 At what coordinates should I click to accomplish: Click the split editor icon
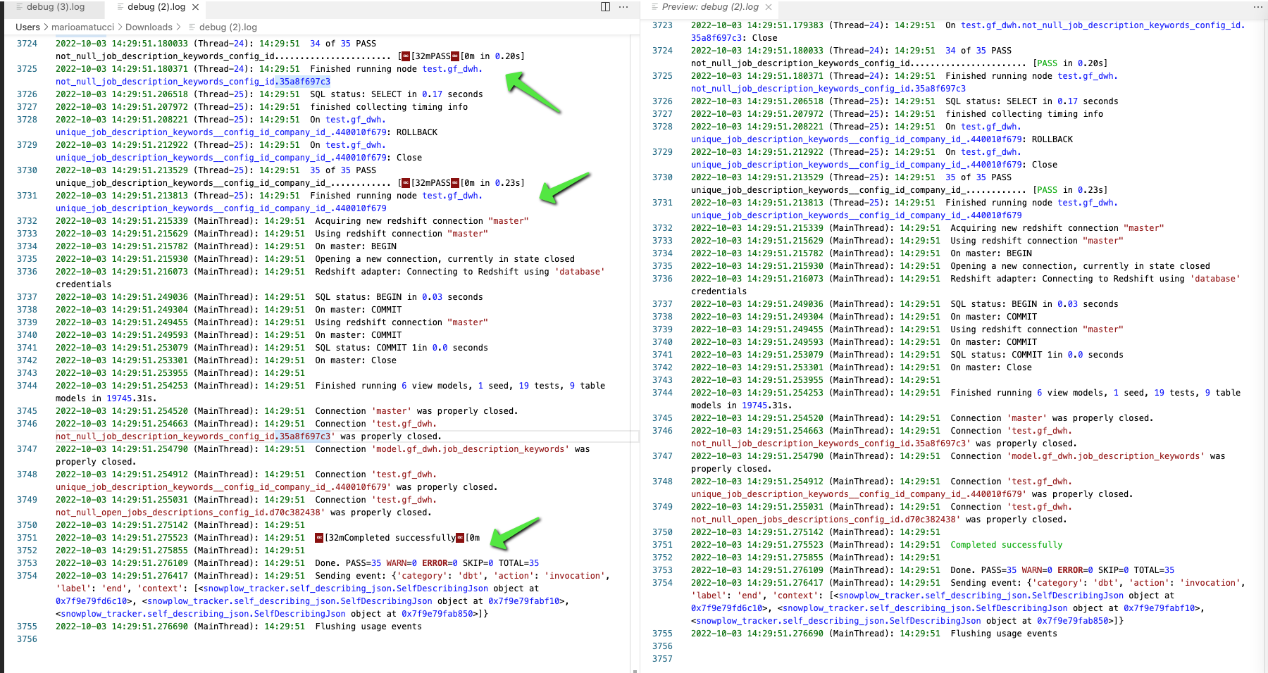[x=605, y=7]
